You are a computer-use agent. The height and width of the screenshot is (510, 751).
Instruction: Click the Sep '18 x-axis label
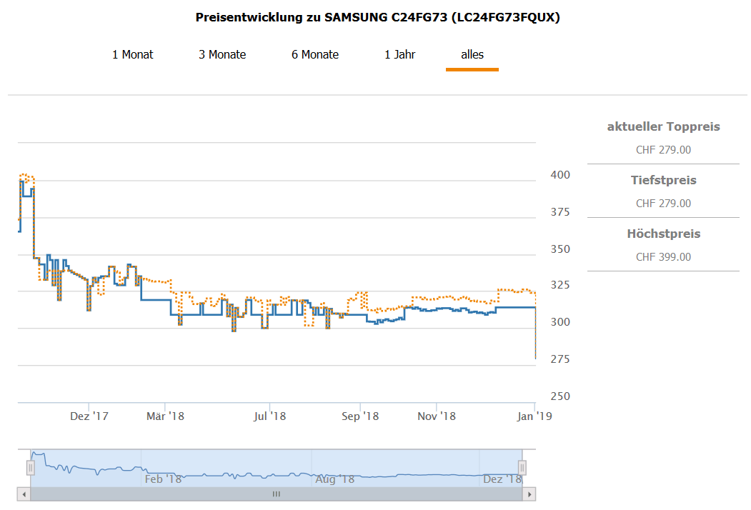[360, 416]
